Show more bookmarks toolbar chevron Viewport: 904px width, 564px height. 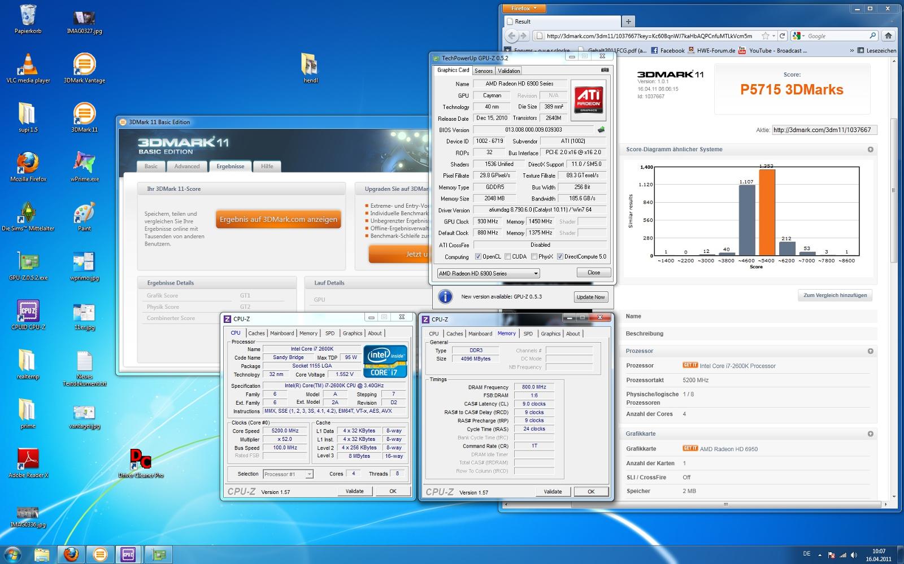[851, 51]
